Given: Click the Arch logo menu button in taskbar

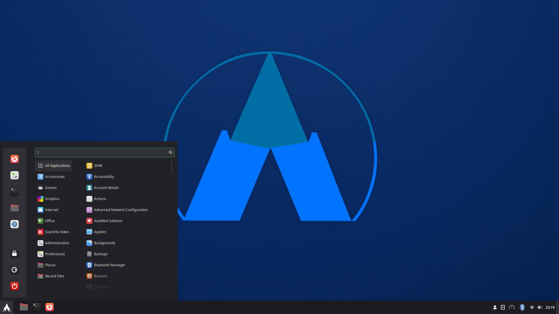Looking at the screenshot, I should [6, 307].
